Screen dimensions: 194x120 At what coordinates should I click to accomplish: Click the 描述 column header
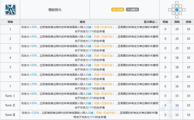tap(83, 22)
